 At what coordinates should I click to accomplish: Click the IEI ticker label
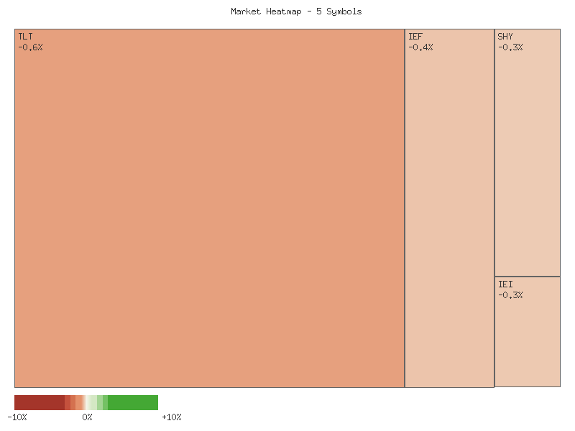coord(505,282)
